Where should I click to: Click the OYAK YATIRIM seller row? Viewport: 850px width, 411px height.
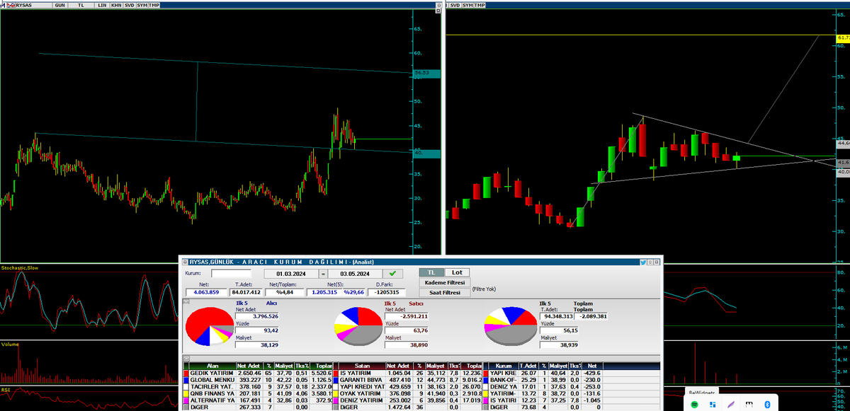coord(408,393)
